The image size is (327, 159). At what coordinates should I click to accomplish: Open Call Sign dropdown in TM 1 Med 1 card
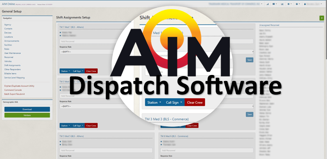tap(78, 71)
